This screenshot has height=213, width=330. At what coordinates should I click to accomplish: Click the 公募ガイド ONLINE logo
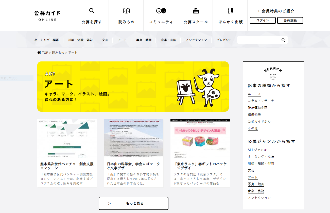(x=47, y=15)
